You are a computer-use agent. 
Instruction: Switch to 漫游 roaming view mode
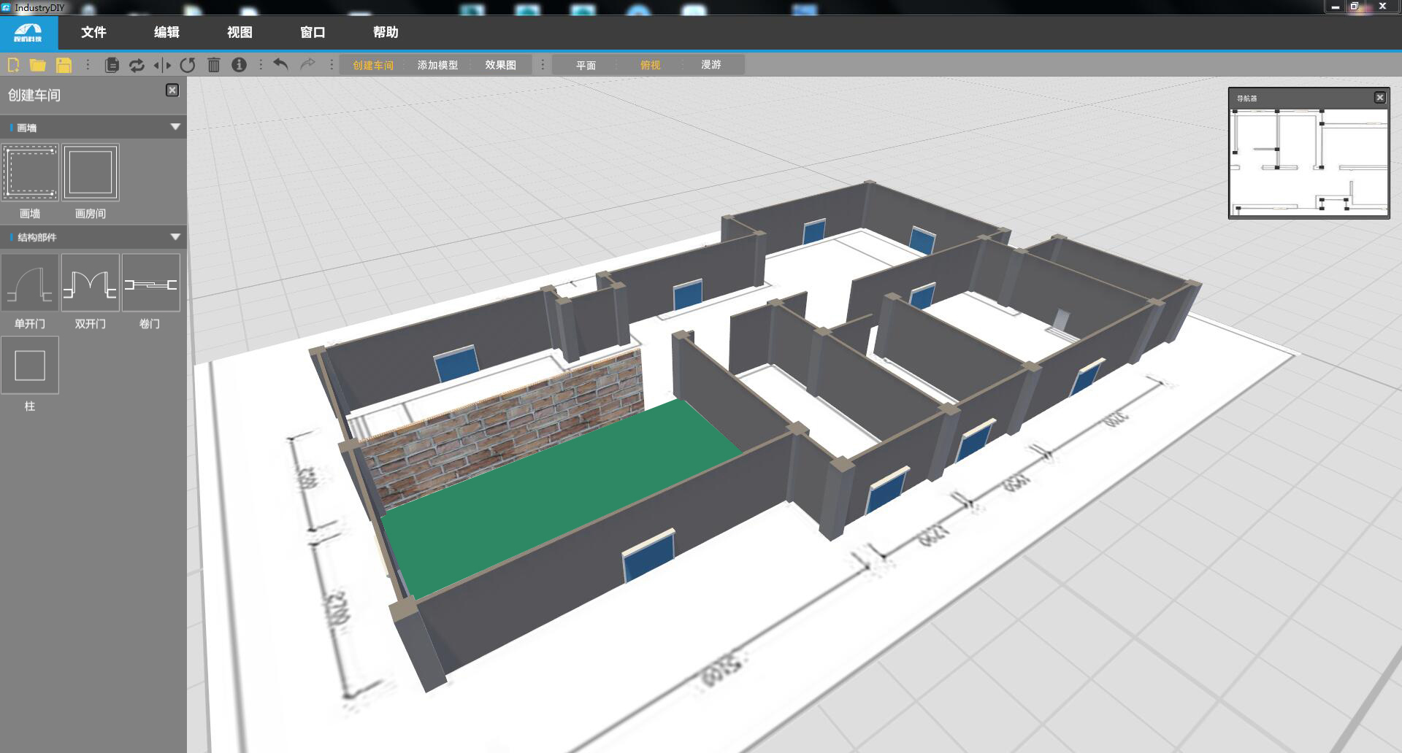click(711, 65)
